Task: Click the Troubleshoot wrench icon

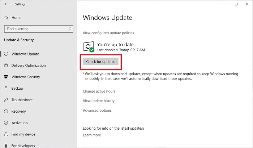Action: (x=6, y=100)
